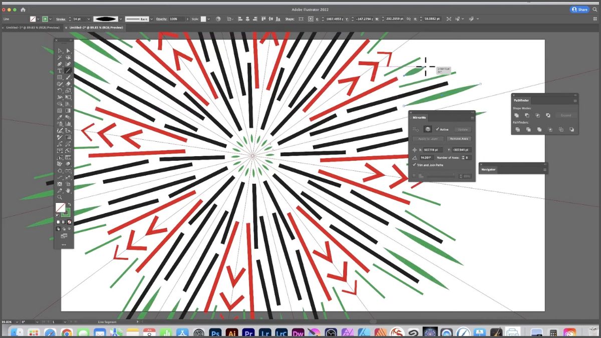This screenshot has height=338, width=601.
Task: Select the Rotate tool
Action: (x=60, y=91)
